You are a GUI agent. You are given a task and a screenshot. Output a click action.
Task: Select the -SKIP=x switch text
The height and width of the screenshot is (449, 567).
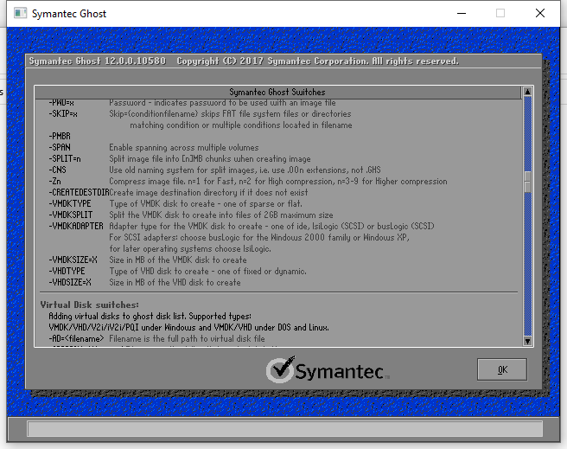63,114
